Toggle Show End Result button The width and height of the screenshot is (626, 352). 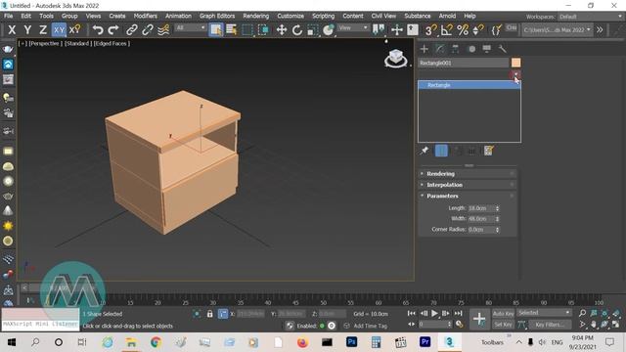point(441,151)
